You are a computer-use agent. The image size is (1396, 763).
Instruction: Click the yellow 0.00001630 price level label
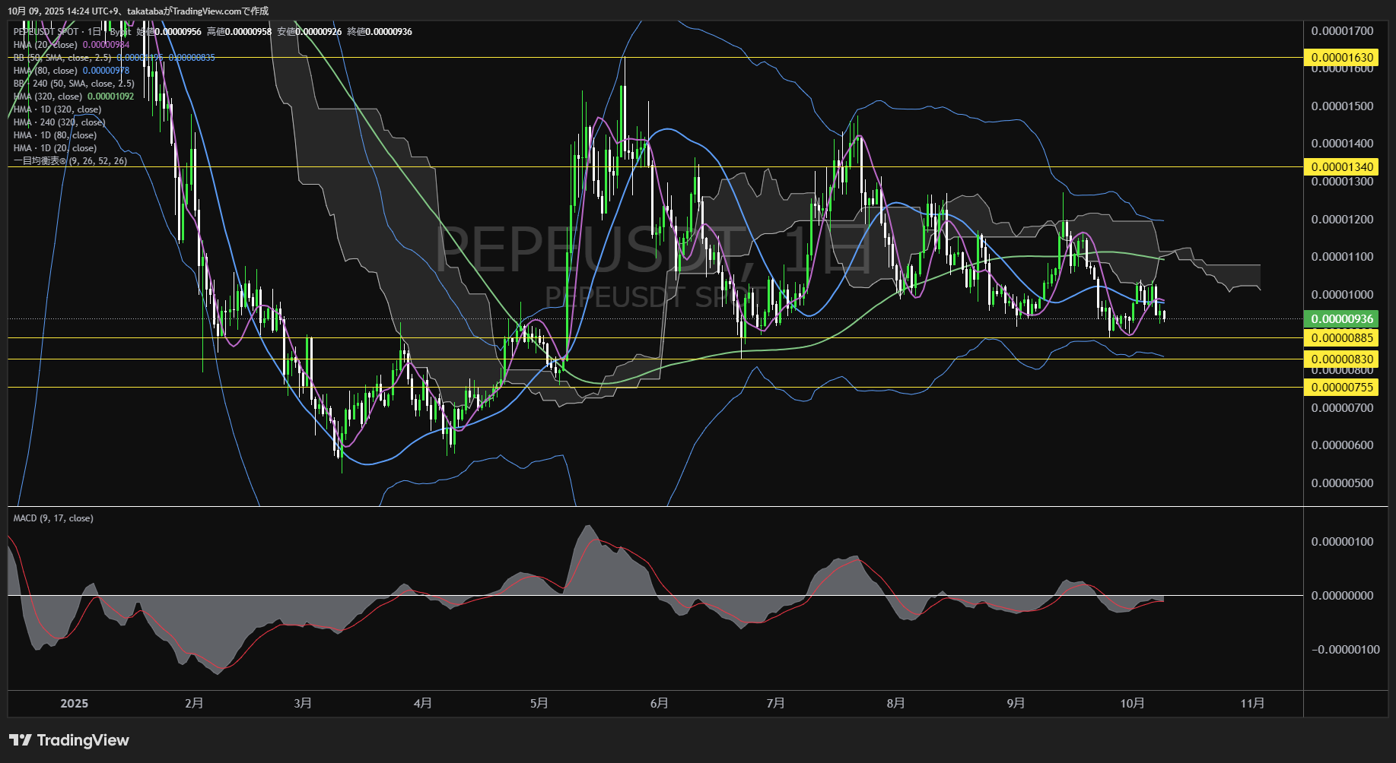pos(1342,58)
